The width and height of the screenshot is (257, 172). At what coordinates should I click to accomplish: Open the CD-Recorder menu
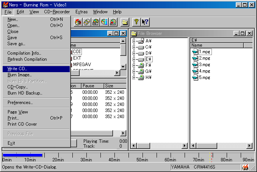point(57,12)
